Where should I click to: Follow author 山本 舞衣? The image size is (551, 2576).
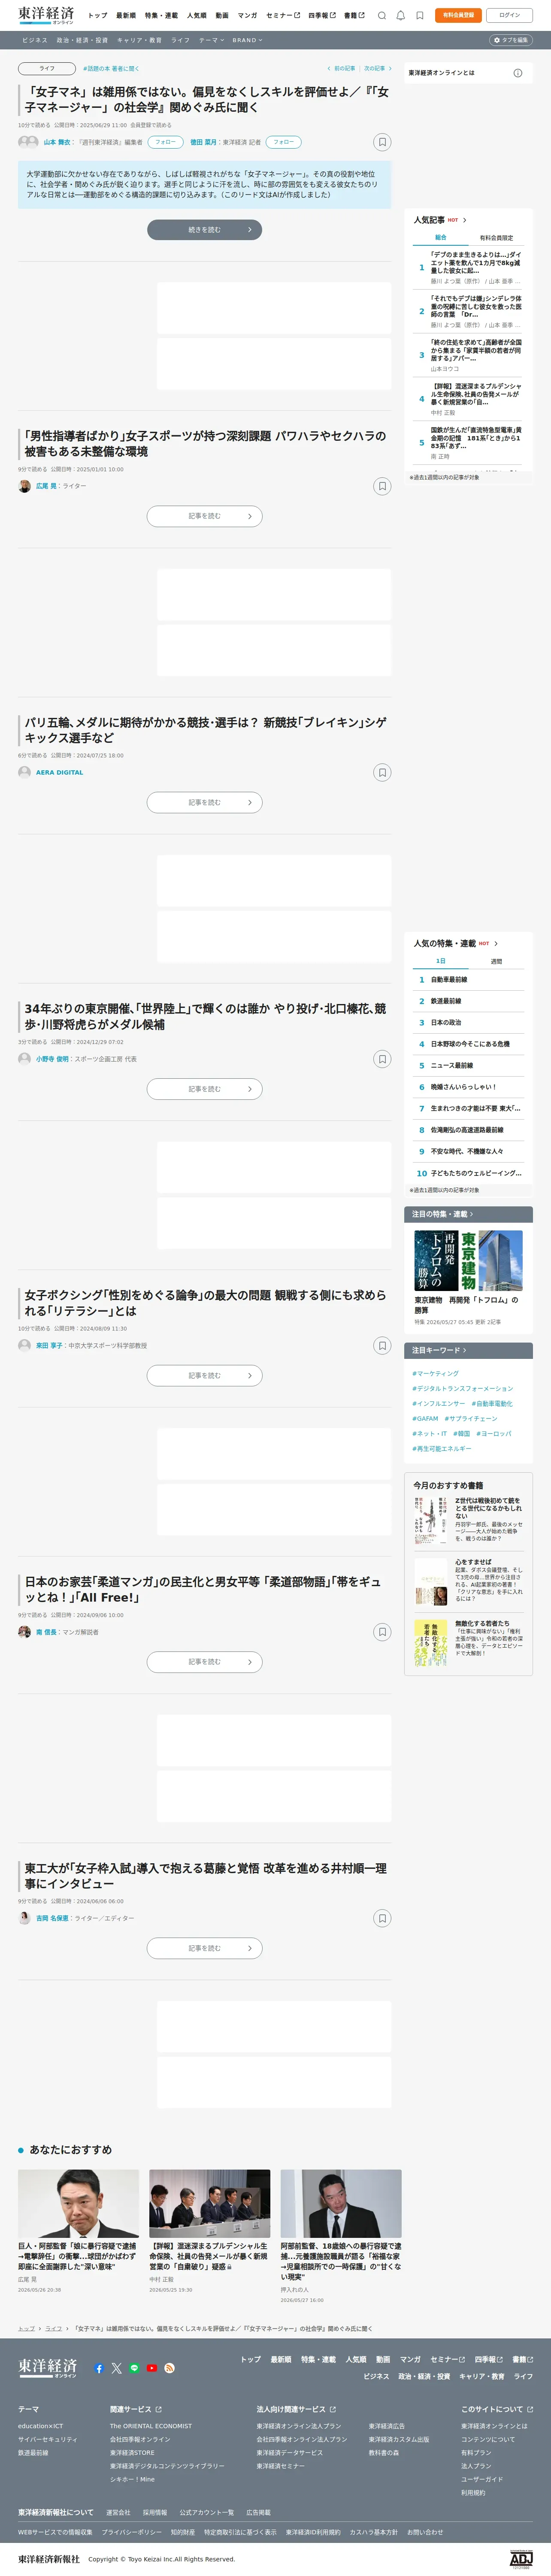(166, 142)
